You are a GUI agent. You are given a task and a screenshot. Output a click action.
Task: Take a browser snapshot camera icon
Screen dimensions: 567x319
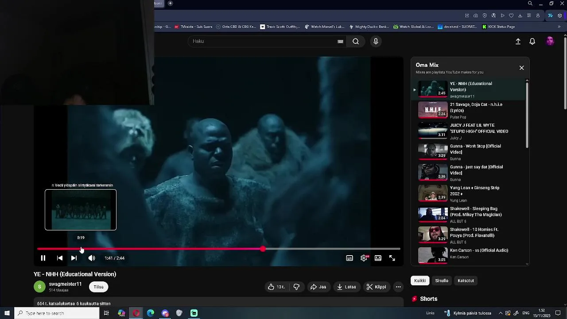click(476, 16)
